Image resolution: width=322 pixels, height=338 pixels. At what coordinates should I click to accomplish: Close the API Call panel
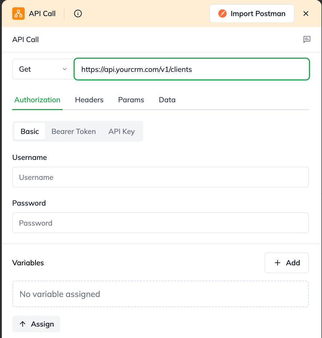tap(306, 14)
